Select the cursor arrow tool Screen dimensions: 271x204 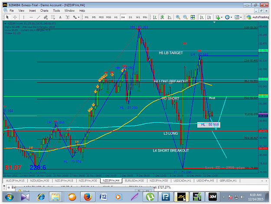click(7, 17)
